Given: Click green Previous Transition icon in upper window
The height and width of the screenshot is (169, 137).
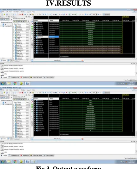Looking at the screenshot, I should (x=32, y=26).
